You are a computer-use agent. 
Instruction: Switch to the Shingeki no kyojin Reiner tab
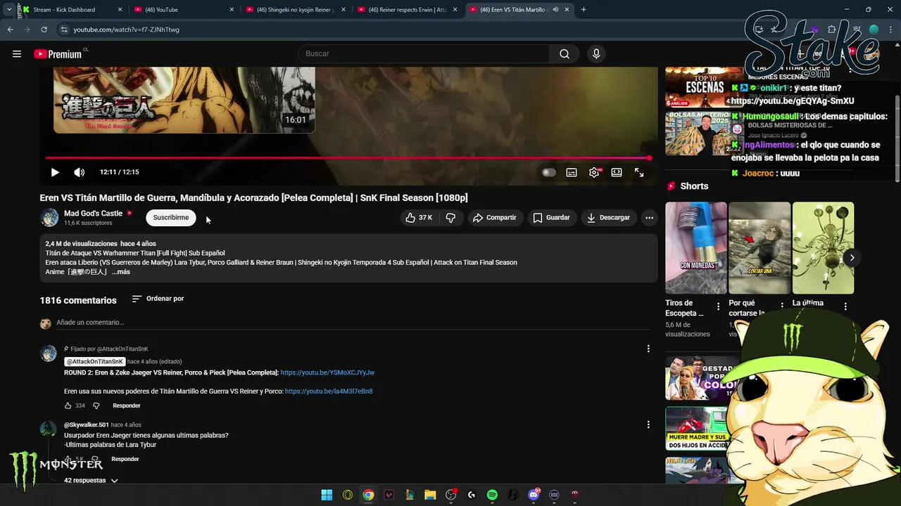pos(294,10)
